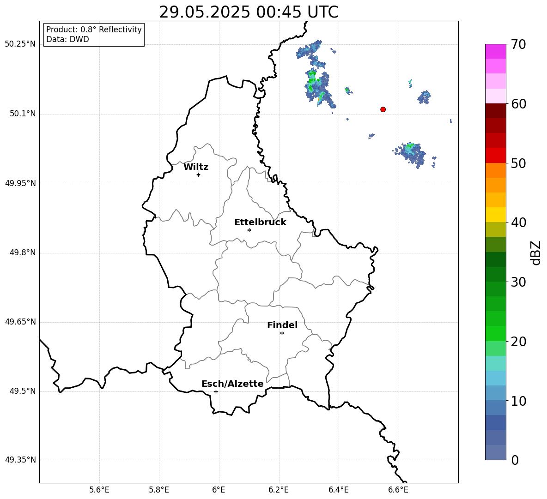The image size is (547, 499).
Task: Click the 49.35°N latitude label
Action: [x=20, y=460]
